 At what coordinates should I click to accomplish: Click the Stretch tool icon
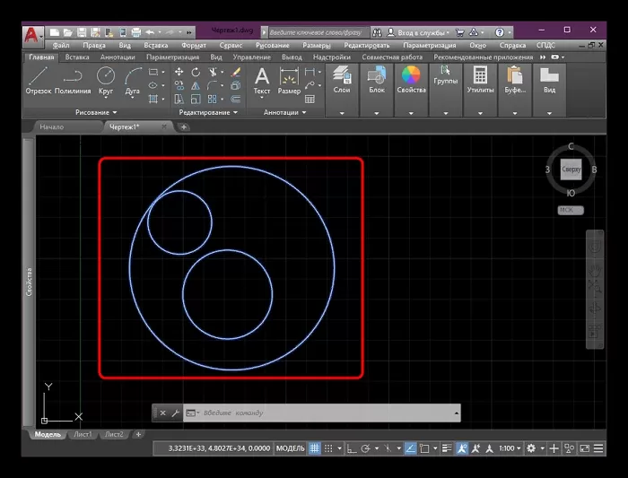179,99
